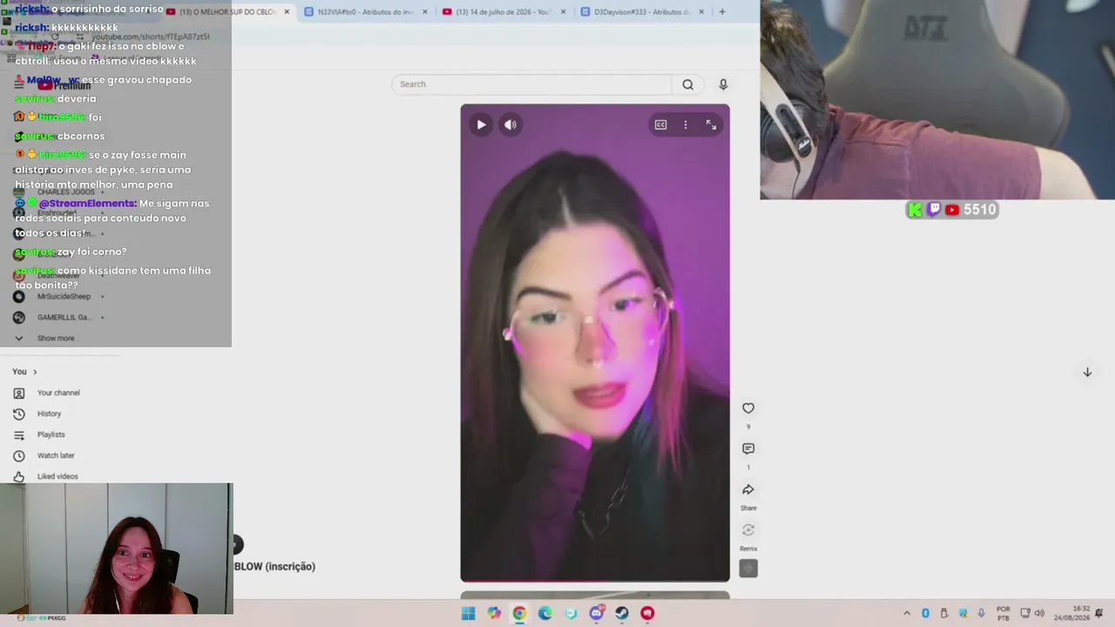
Task: Open the Short's three-dot options menu
Action: click(686, 125)
